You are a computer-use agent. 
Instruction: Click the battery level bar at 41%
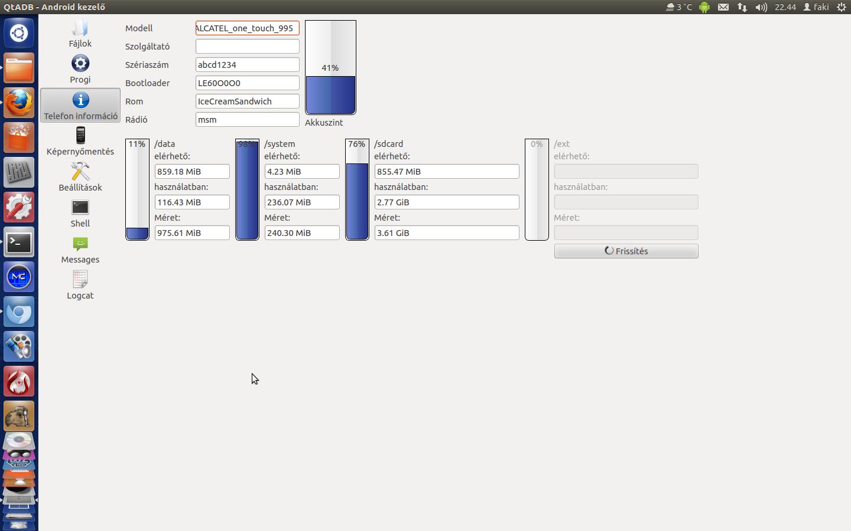point(330,67)
